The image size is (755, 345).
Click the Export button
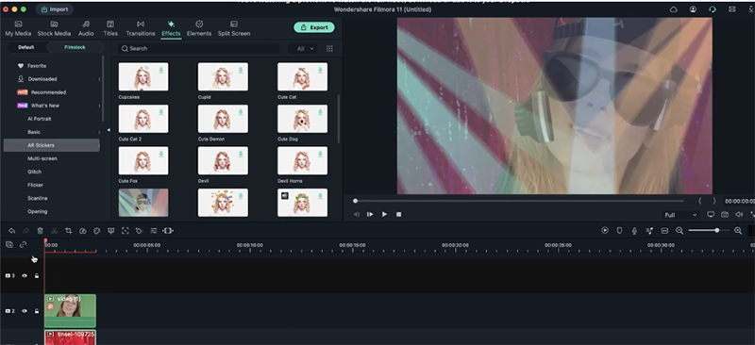coord(314,27)
